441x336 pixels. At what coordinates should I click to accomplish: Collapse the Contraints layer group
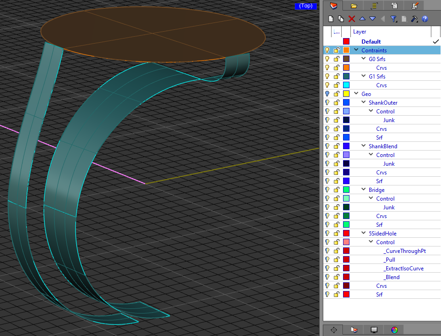point(356,50)
